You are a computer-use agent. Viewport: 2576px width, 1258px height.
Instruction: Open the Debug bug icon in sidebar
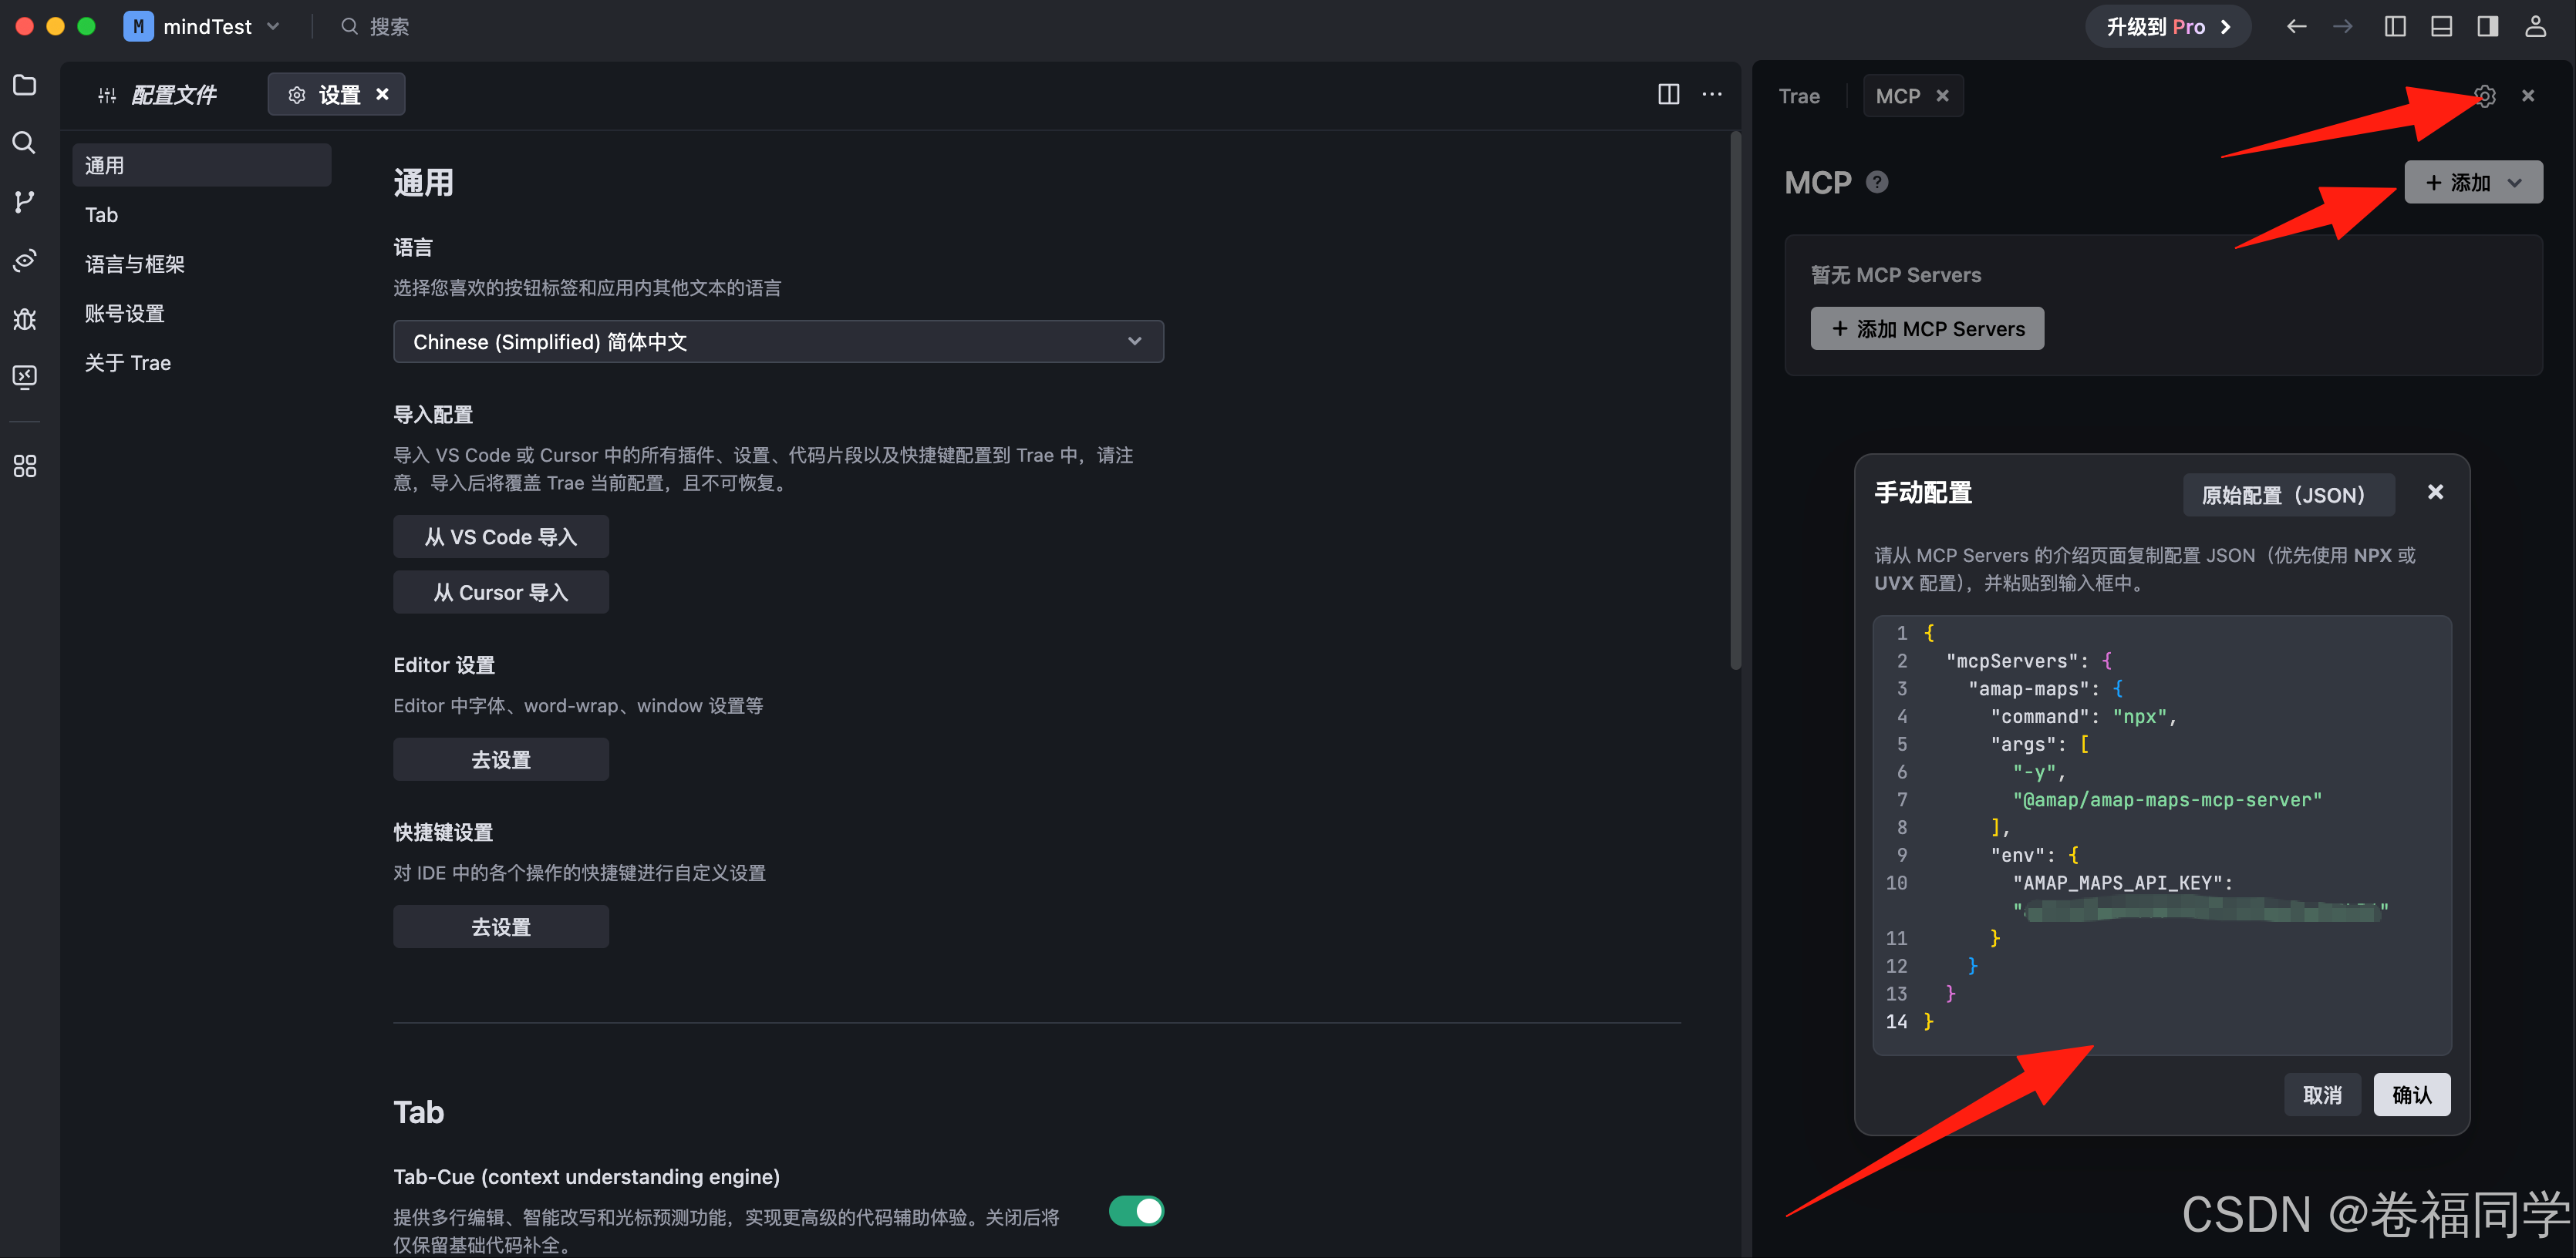point(25,319)
